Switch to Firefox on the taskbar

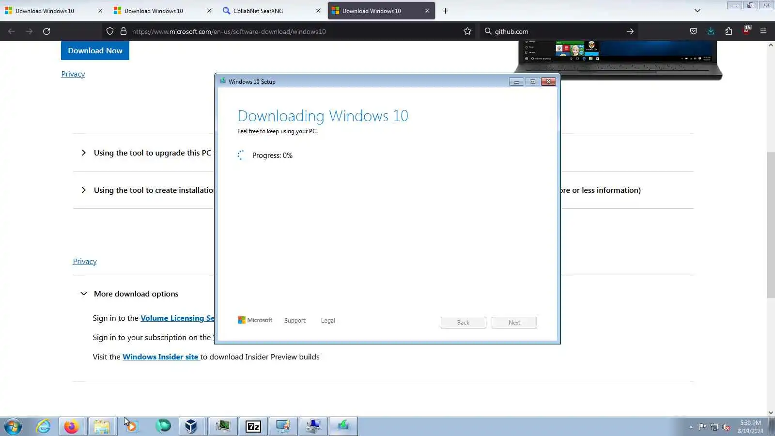point(72,426)
